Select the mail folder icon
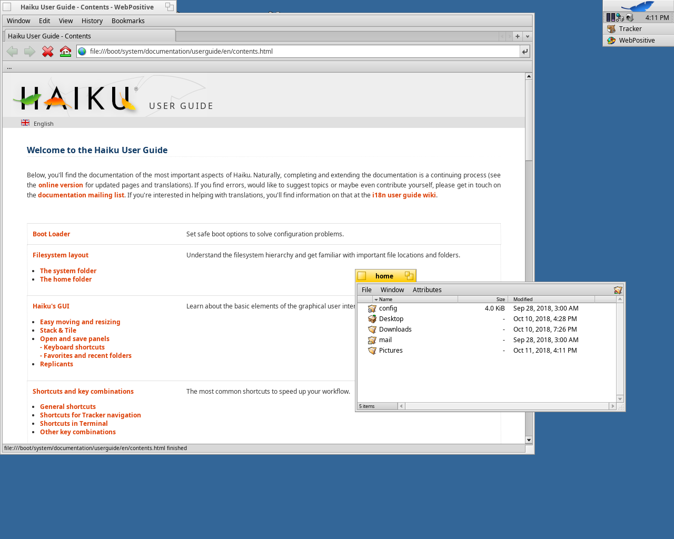Image resolution: width=674 pixels, height=539 pixels. pyautogui.click(x=372, y=340)
